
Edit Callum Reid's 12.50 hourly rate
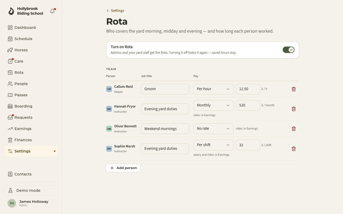coord(248,89)
